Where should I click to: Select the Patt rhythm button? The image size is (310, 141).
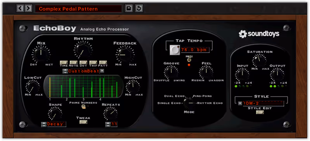point(103,62)
